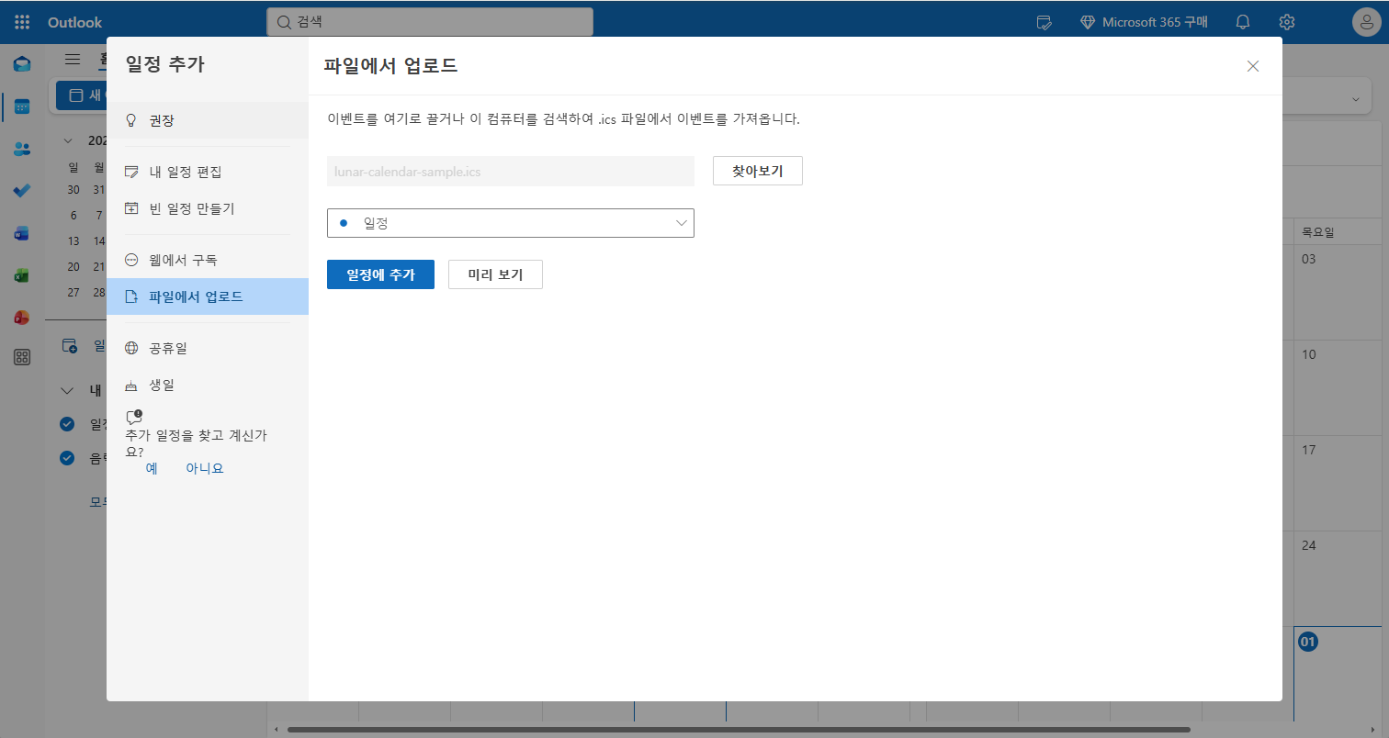Answer 예 to feedback question
Image resolution: width=1389 pixels, height=738 pixels.
pos(152,468)
